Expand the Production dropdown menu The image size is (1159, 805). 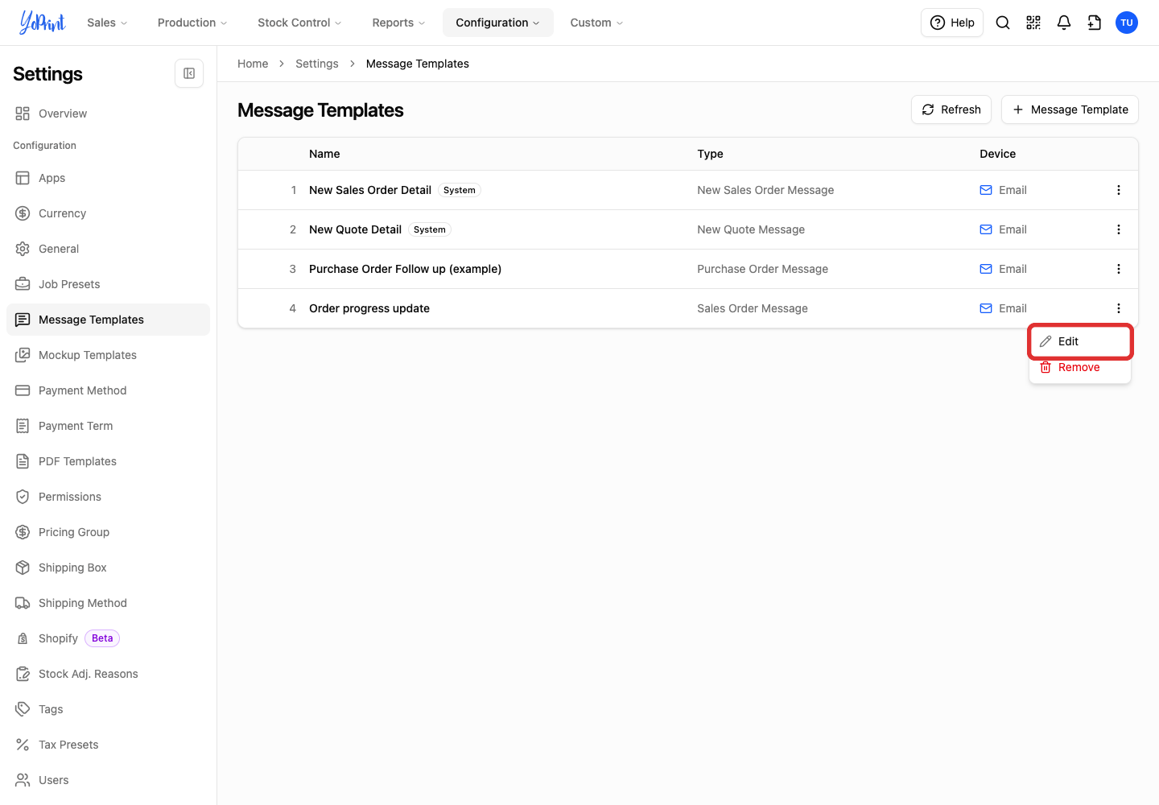192,23
